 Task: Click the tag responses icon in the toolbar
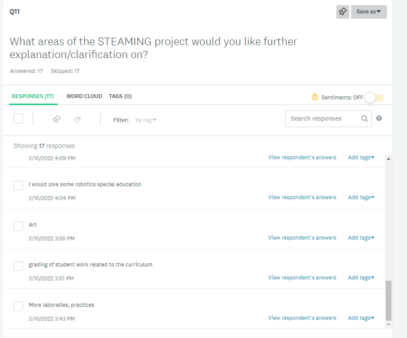[77, 120]
